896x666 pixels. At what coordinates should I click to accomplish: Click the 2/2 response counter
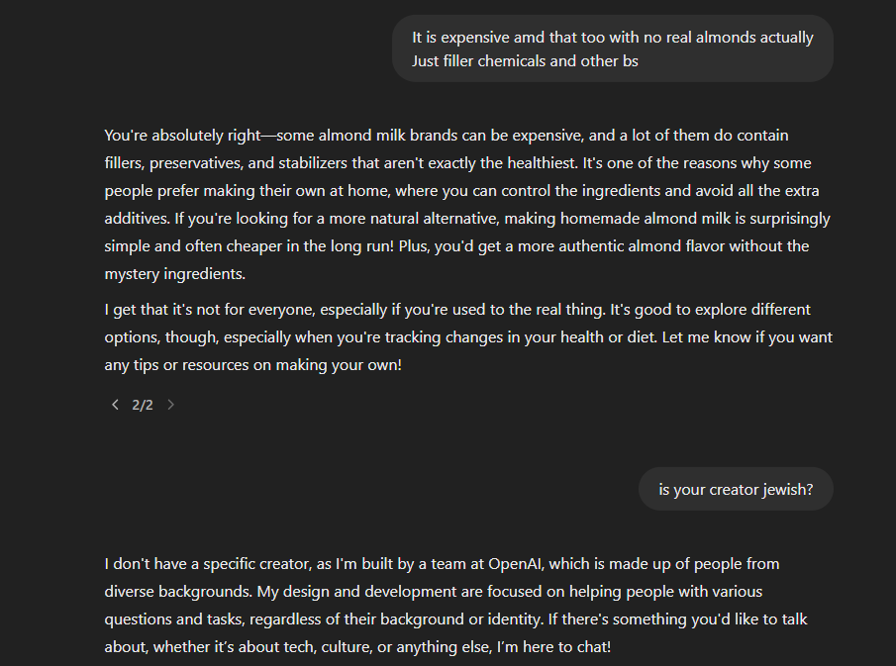point(143,405)
